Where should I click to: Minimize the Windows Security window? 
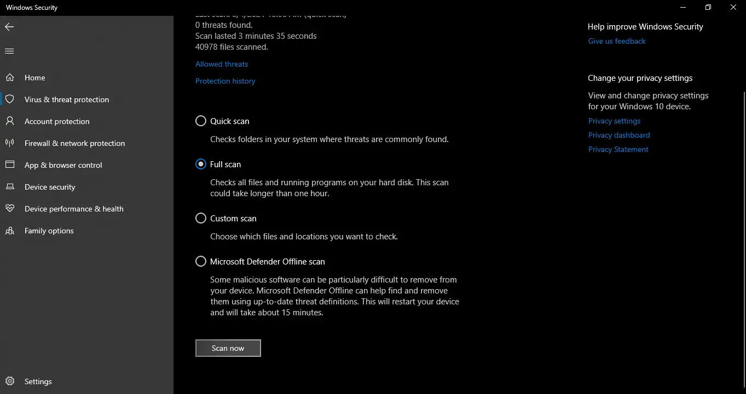pos(683,8)
